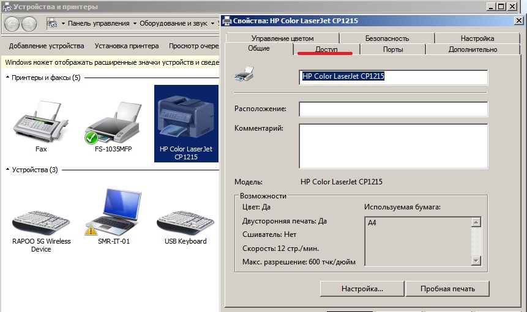
Task: Click scroll up arrow in paper list
Action: point(476,222)
